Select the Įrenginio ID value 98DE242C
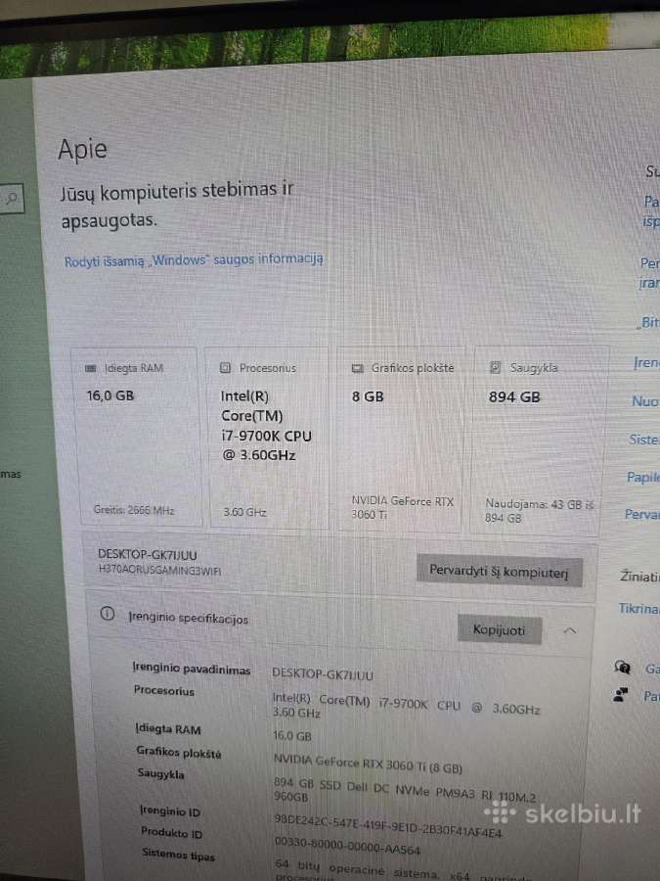This screenshot has width=660, height=881. [x=387, y=825]
